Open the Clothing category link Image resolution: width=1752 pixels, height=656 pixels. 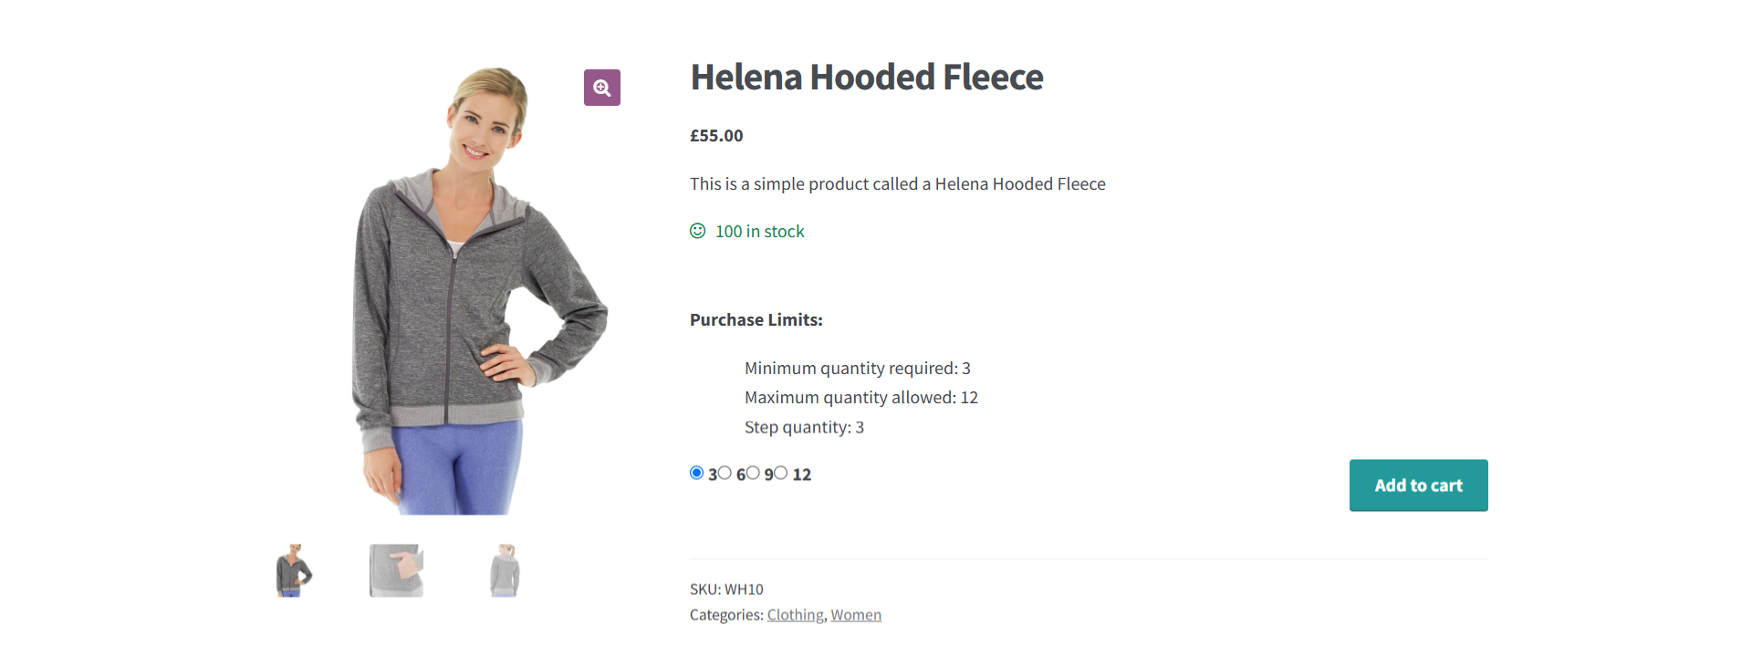[x=794, y=614]
